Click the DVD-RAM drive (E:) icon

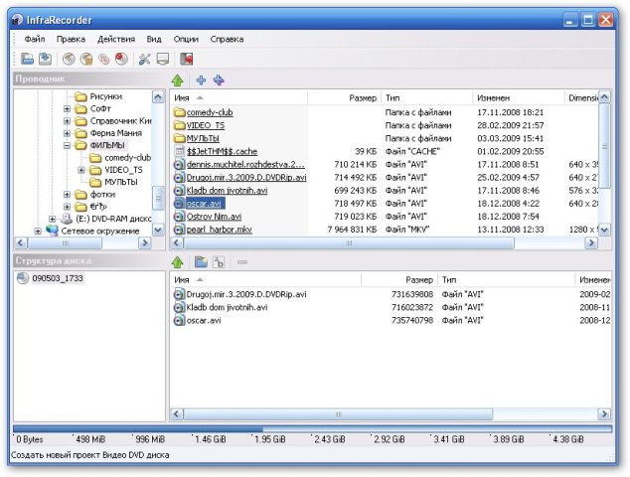pyautogui.click(x=66, y=219)
